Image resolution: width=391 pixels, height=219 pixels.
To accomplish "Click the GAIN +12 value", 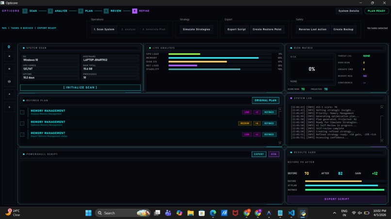I will (375, 174).
